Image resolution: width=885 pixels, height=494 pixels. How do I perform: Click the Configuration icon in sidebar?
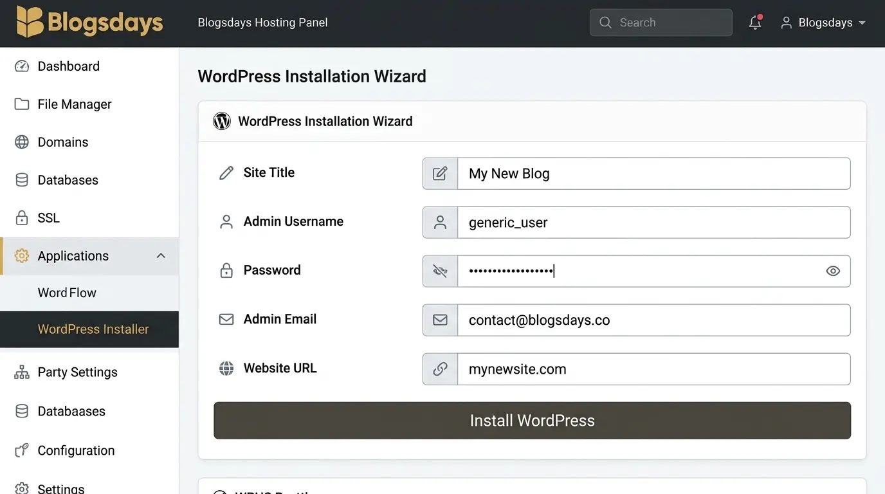(22, 451)
